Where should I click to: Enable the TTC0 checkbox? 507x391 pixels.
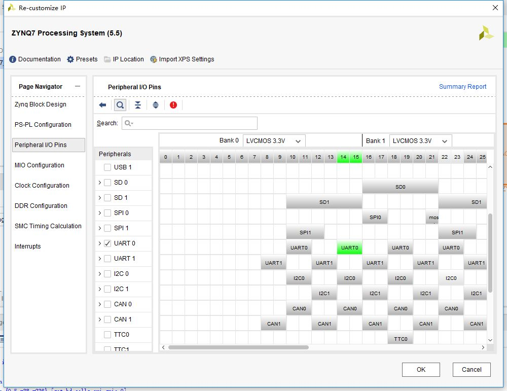point(107,334)
